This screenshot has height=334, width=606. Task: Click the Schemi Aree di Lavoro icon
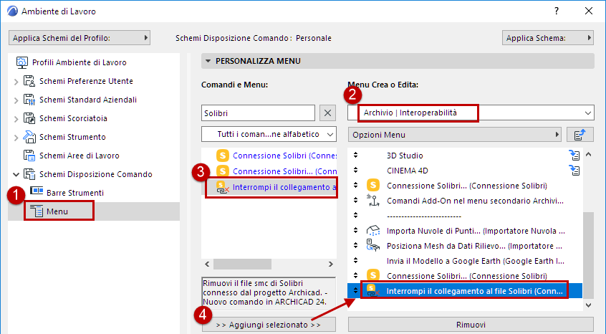(29, 156)
